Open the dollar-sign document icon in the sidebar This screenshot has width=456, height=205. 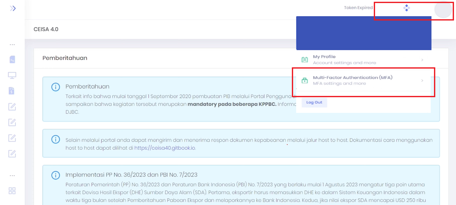click(x=12, y=91)
